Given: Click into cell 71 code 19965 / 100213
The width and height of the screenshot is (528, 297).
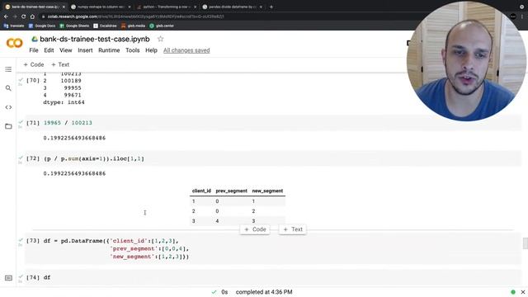Looking at the screenshot, I should [68, 123].
